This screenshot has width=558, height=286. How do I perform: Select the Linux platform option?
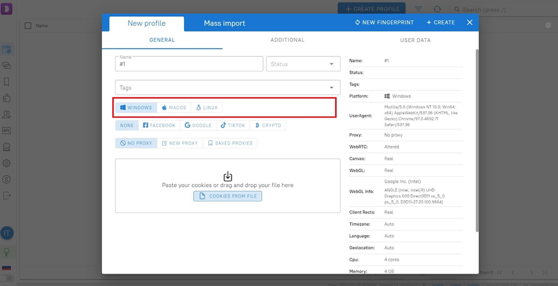(207, 108)
